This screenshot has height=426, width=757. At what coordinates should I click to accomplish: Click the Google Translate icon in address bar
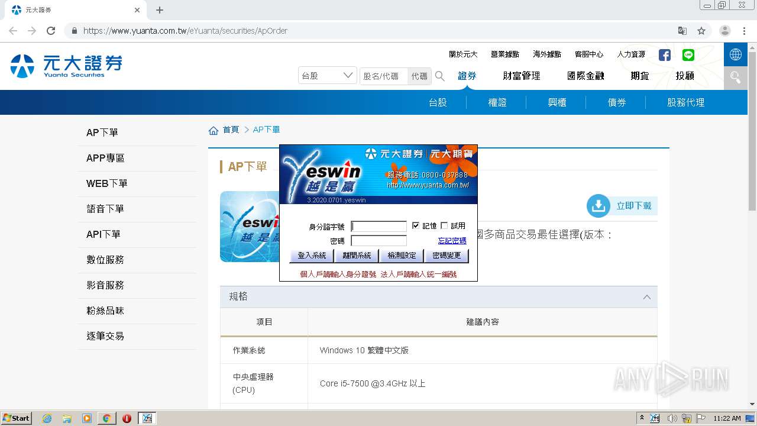tap(682, 31)
